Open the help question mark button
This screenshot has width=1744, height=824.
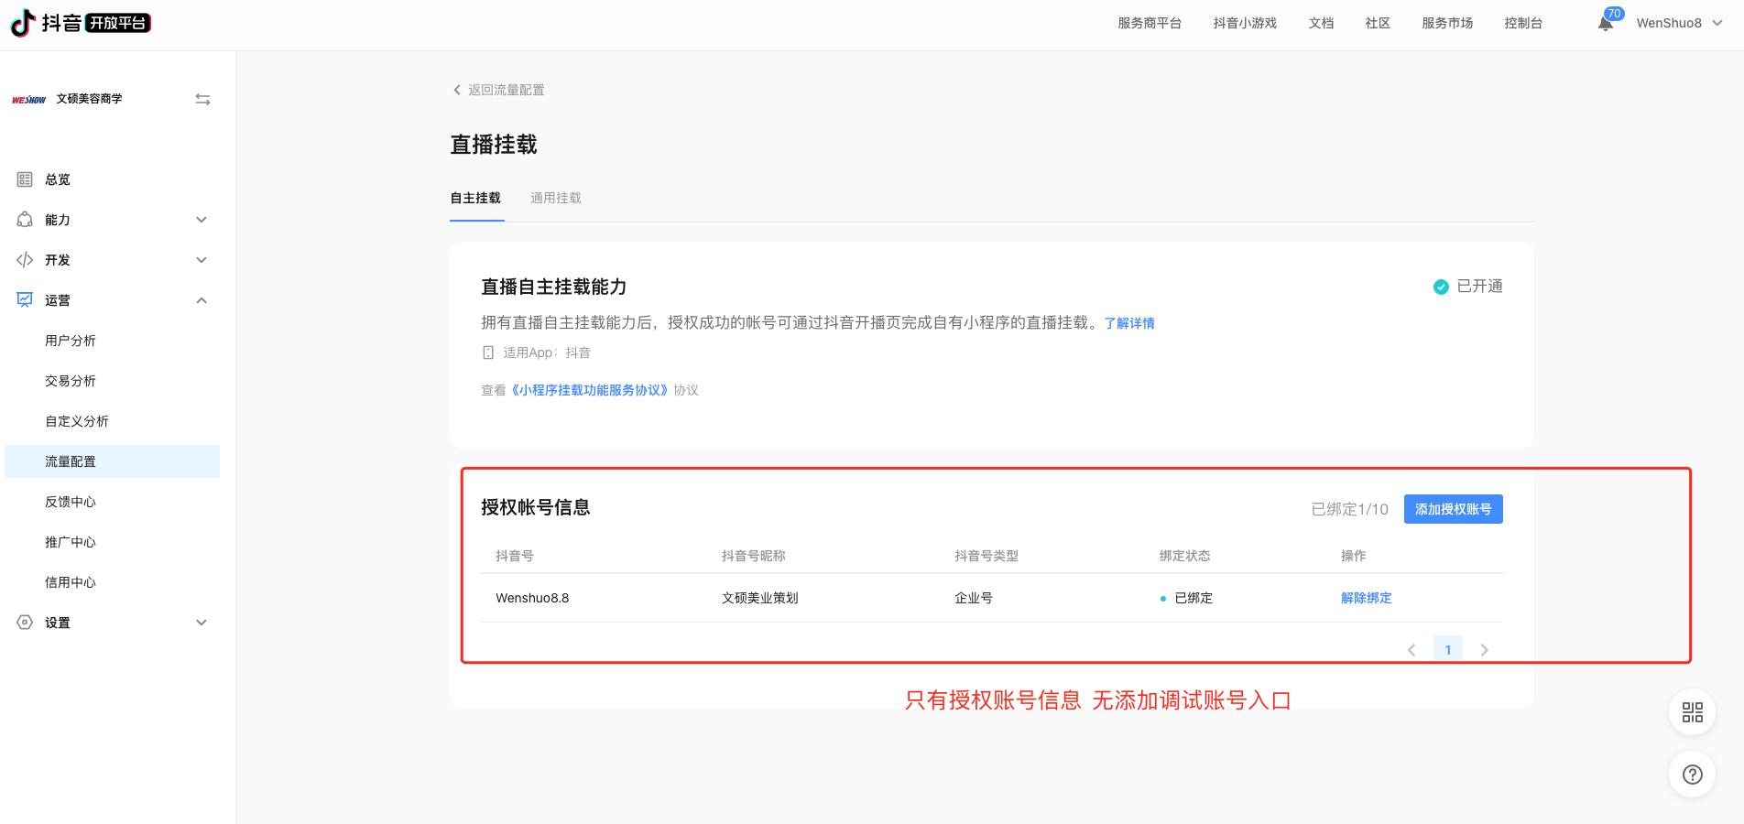point(1692,775)
